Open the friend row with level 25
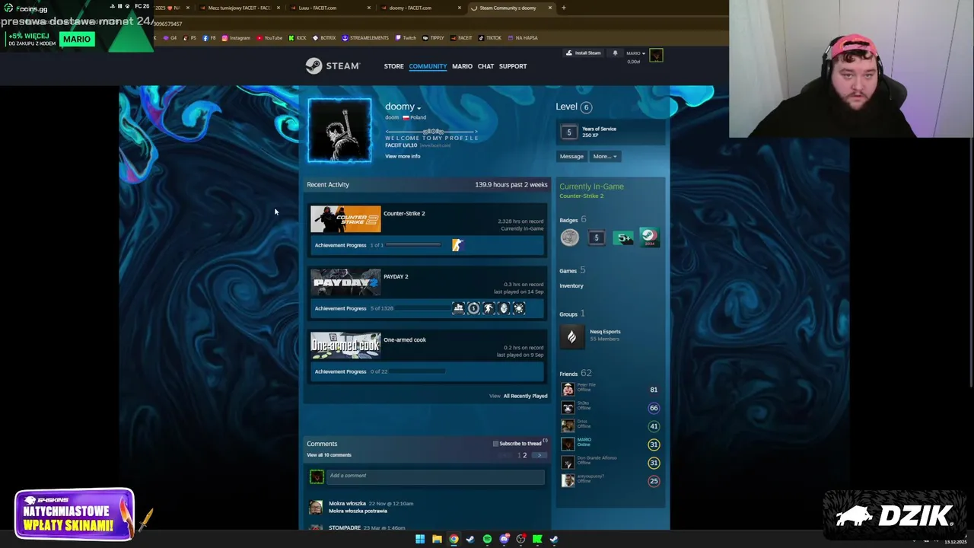974x548 pixels. click(610, 480)
